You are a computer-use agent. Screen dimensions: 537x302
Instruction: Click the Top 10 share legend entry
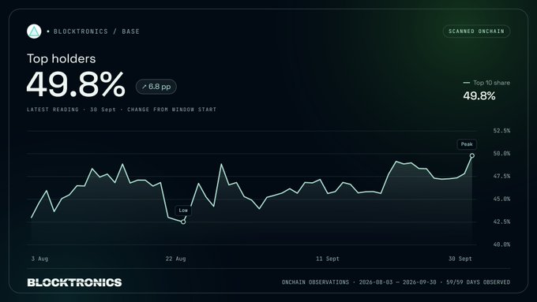pos(486,83)
